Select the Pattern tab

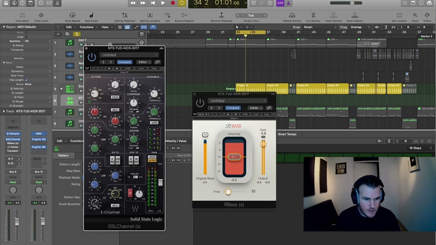pyautogui.click(x=63, y=156)
